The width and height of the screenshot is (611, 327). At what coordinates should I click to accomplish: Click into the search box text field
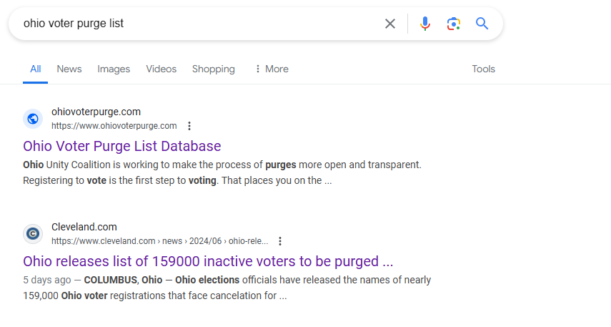(195, 24)
